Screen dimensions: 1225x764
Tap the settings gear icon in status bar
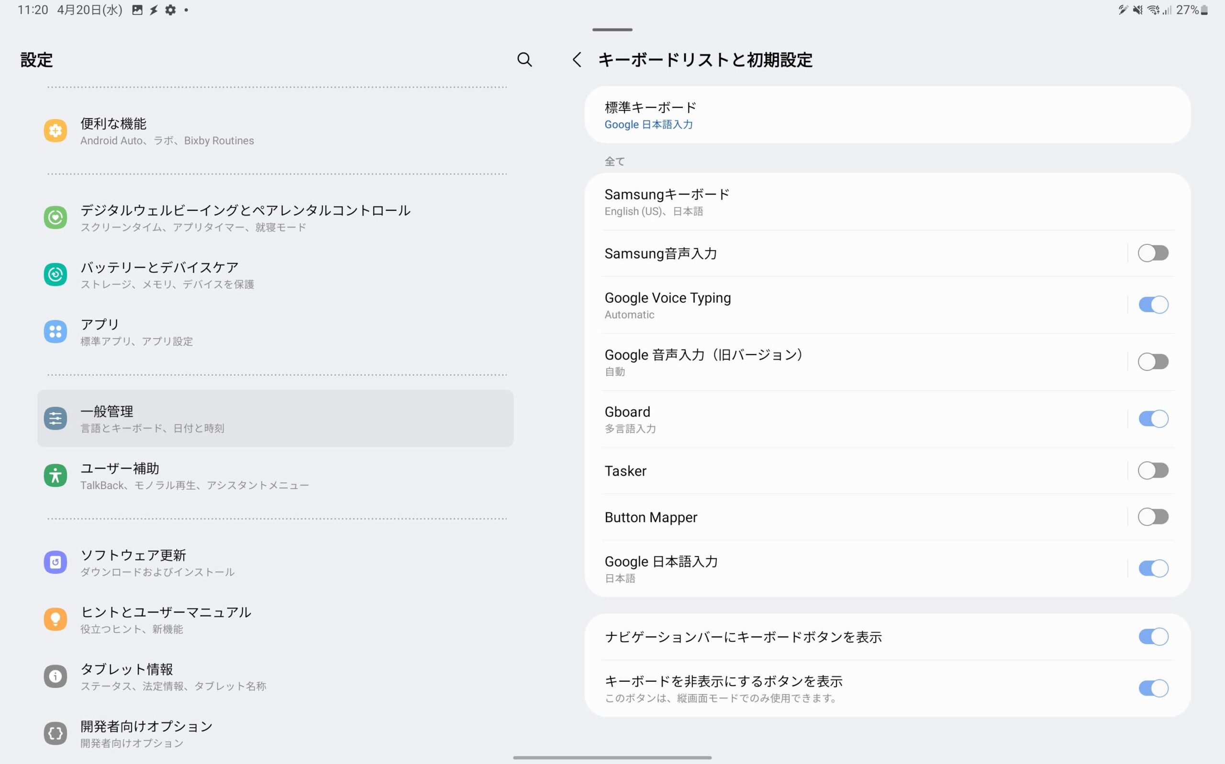(170, 10)
